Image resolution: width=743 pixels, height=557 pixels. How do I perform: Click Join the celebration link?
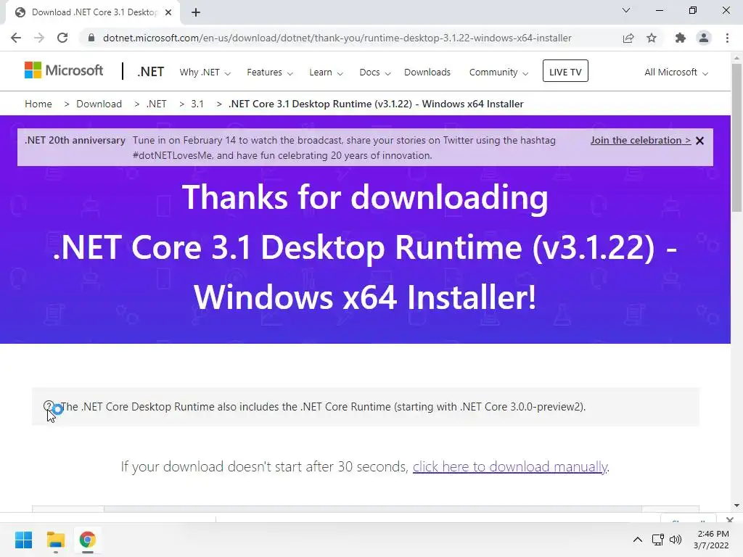click(x=641, y=140)
